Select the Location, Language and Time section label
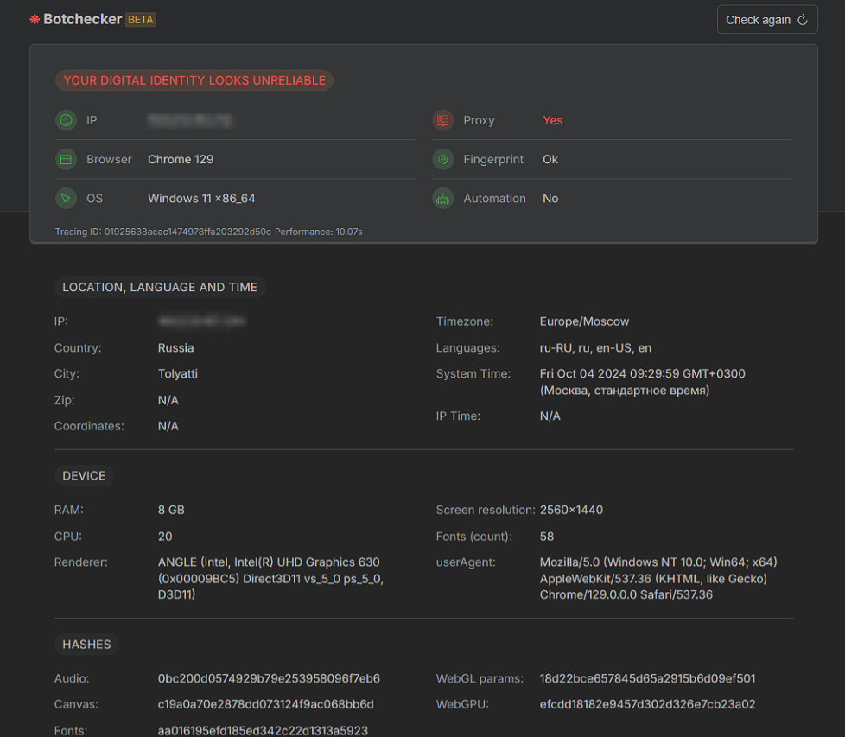This screenshot has height=737, width=845. tap(160, 287)
